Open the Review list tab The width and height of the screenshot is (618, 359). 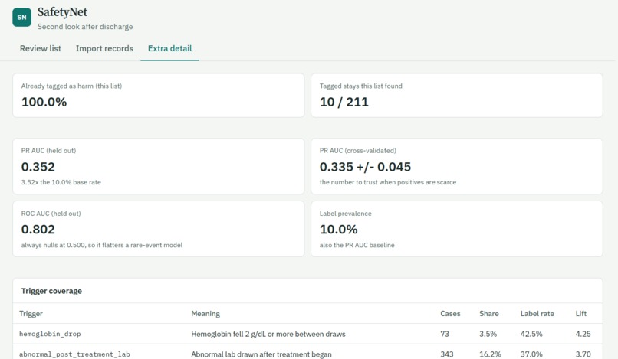click(40, 48)
